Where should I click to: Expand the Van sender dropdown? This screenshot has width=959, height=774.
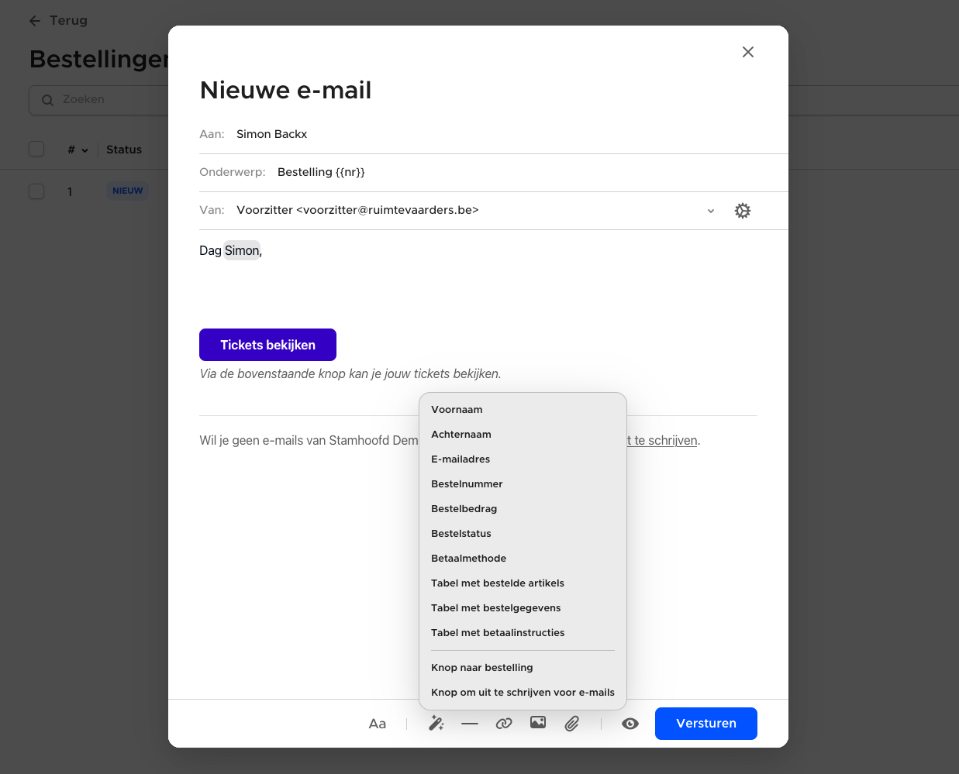[711, 211]
